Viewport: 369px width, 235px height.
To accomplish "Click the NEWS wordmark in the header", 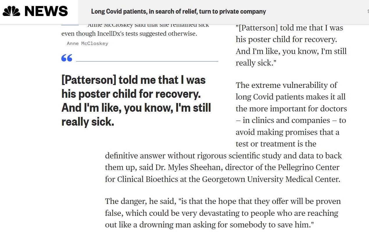I will click(x=46, y=11).
